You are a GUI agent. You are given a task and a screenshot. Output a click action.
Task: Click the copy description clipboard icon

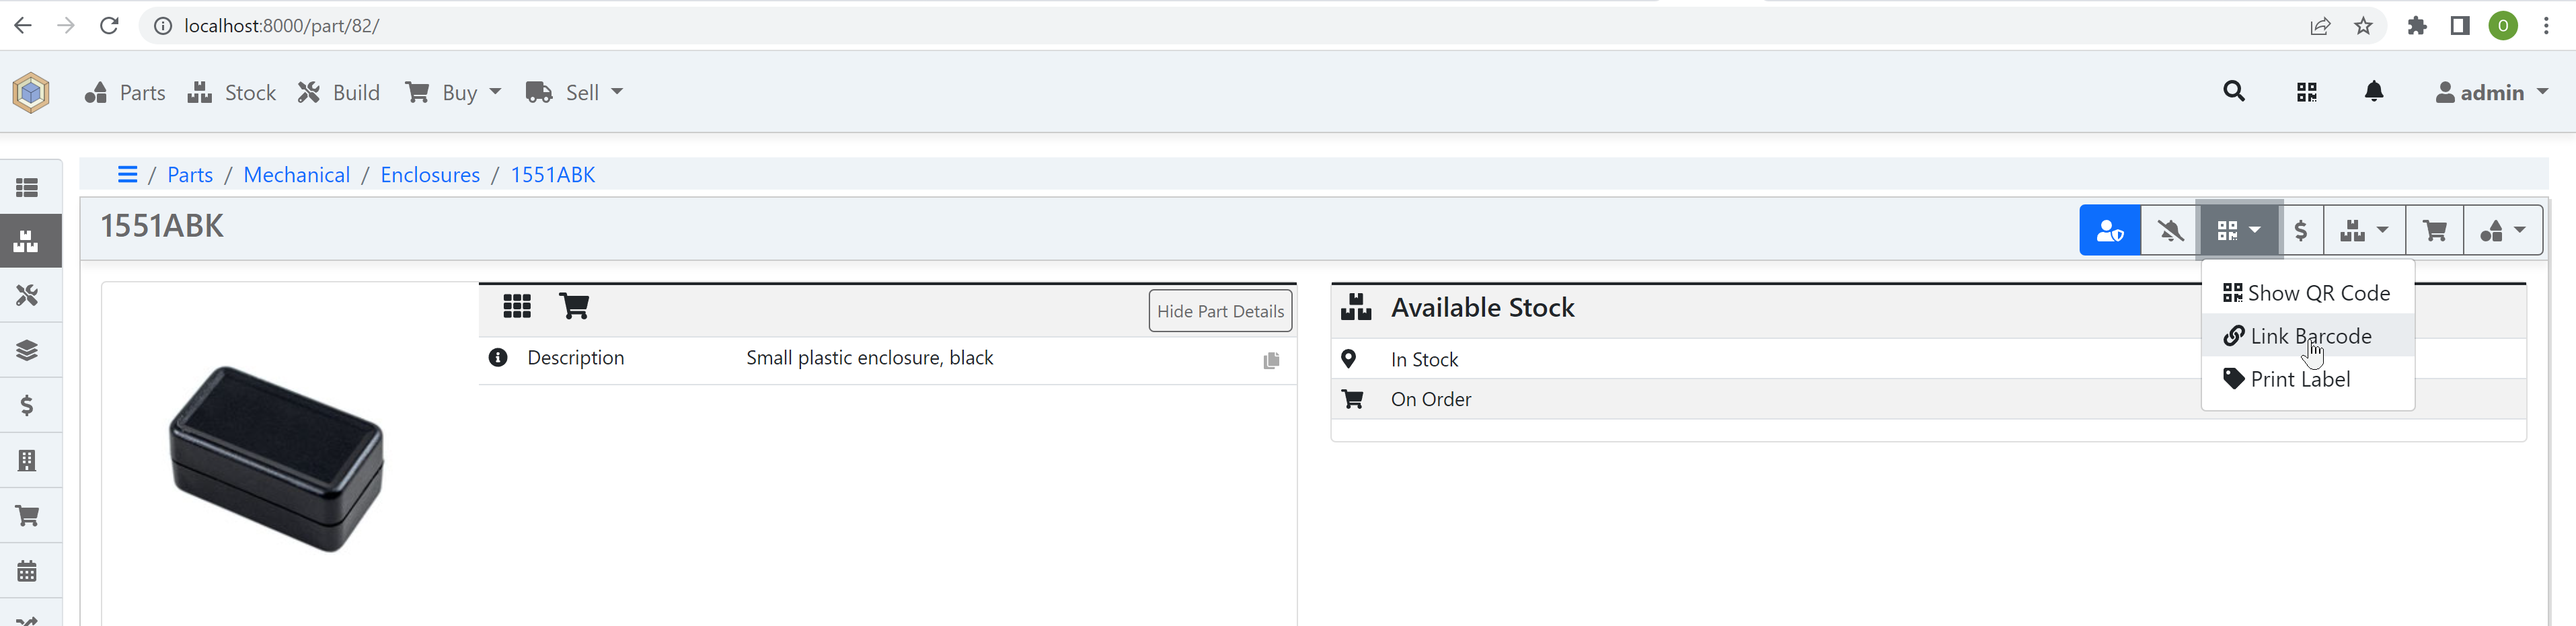1270,361
